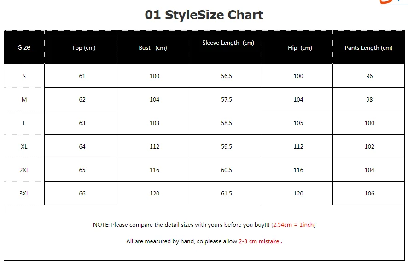Click the 3XL size row label
This screenshot has height=269, width=408.
[24, 194]
